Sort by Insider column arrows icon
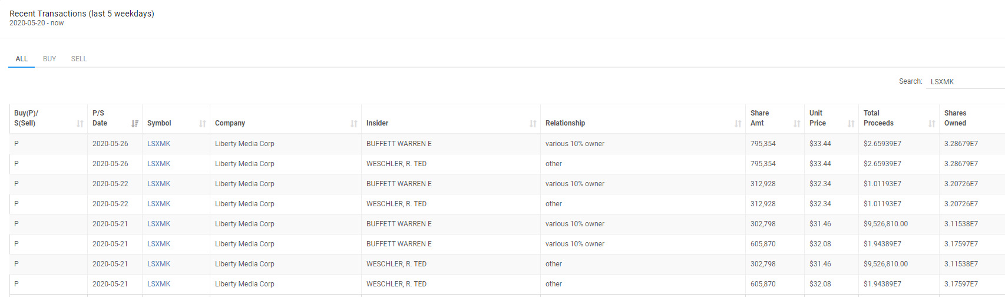Screen dimensions: 1005x297 click(x=533, y=124)
